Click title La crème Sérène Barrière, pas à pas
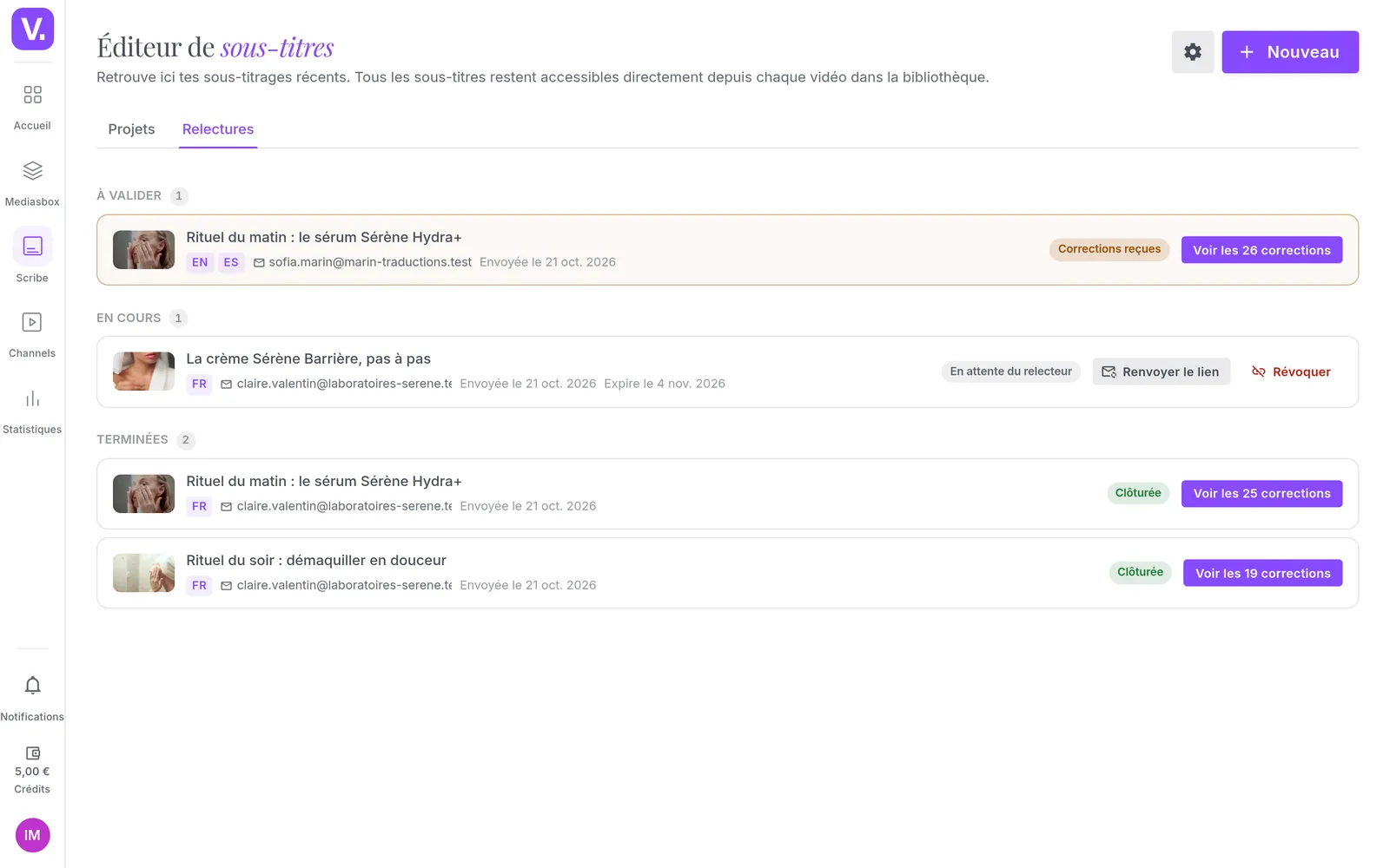Viewport: 1390px width, 868px height. (308, 358)
